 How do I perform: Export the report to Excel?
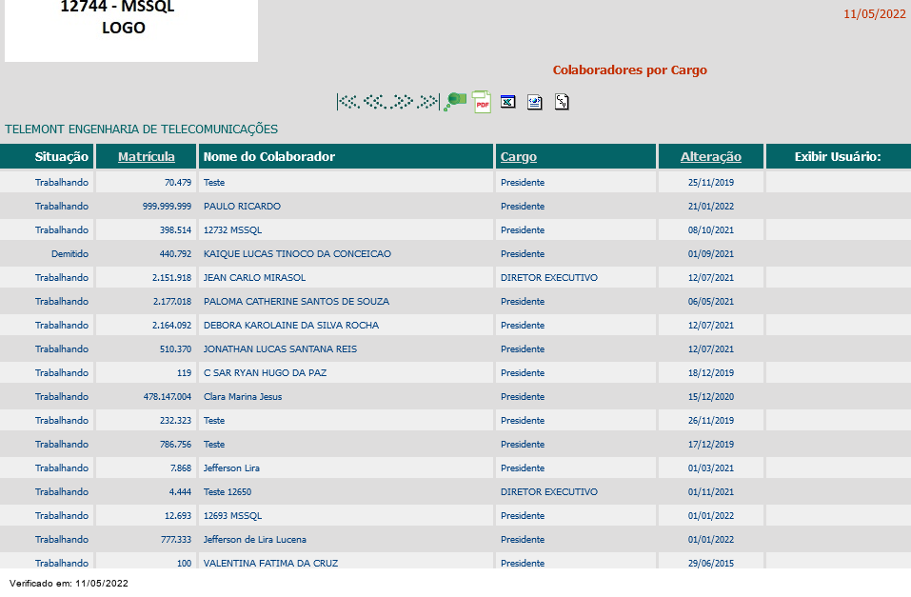[x=508, y=102]
